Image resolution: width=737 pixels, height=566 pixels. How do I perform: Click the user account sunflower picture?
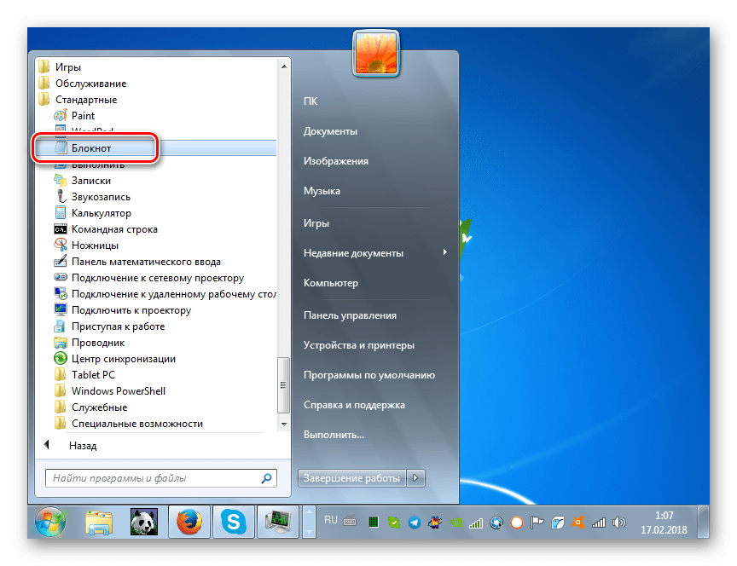(376, 53)
